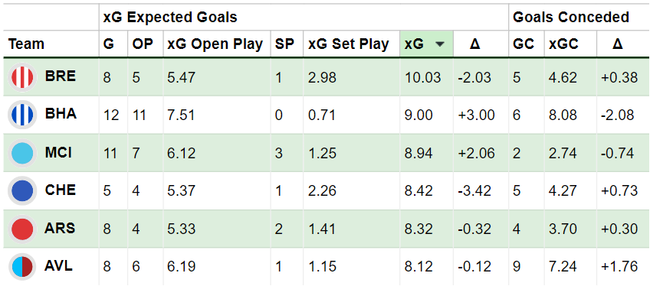Click the GC column header

tap(524, 44)
